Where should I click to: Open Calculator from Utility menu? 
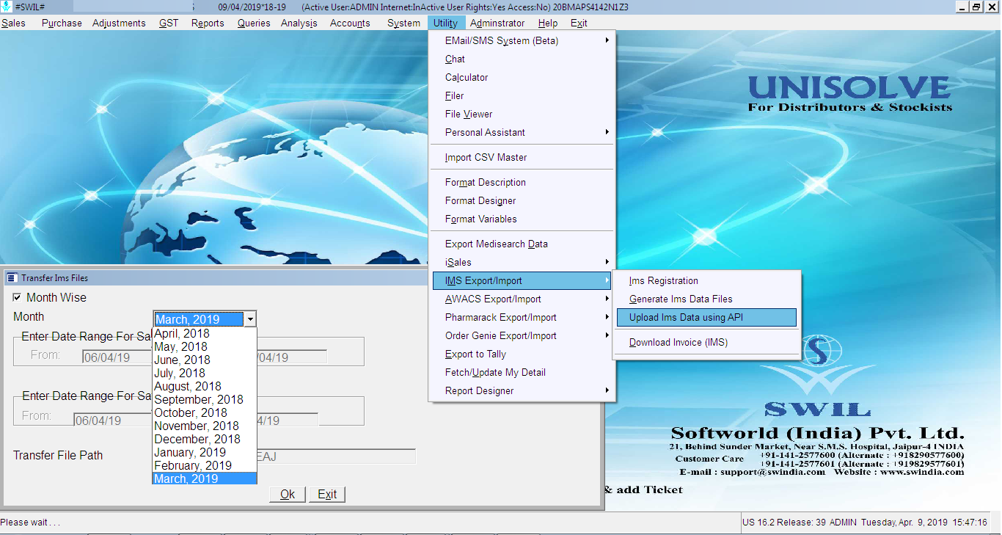[x=522, y=77]
